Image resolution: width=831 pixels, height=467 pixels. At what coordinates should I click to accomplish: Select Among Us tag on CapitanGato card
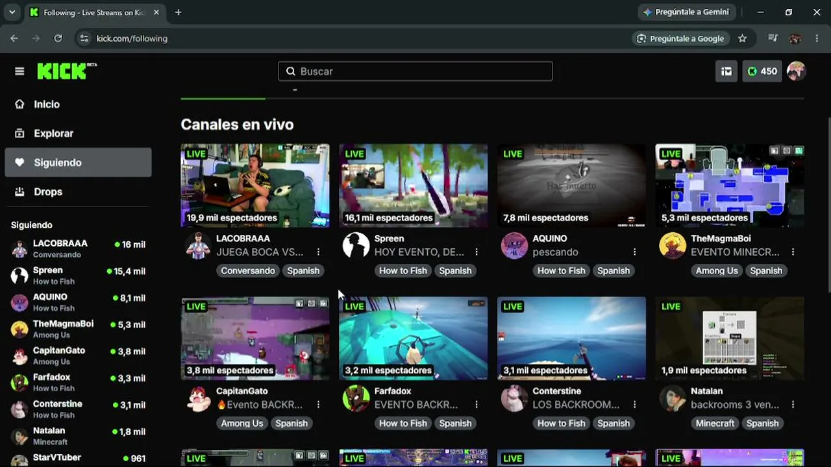pos(242,423)
